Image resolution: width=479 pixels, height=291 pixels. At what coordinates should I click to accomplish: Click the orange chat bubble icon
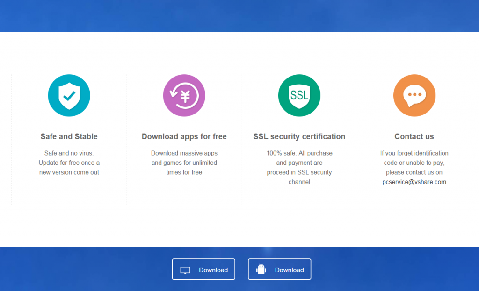click(x=414, y=95)
